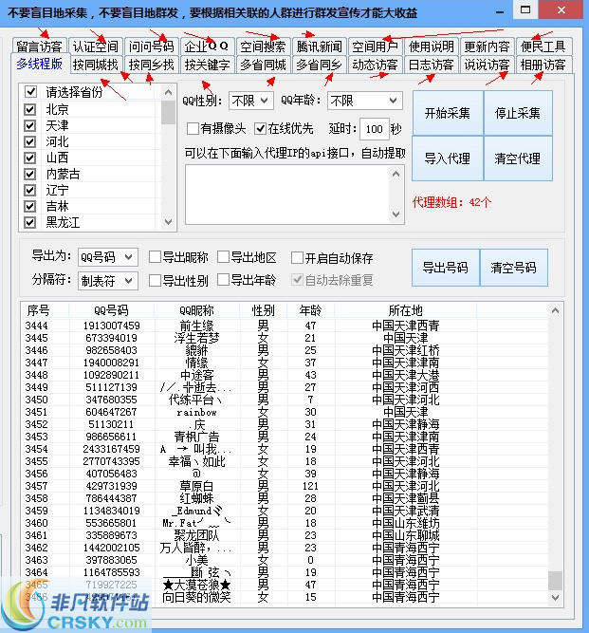Viewport: 589px width, 633px height.
Task: Enable the 导出地区 checkbox
Action: click(x=223, y=257)
